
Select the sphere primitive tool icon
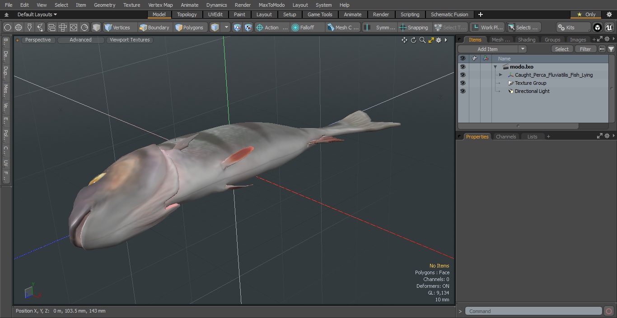pos(7,28)
